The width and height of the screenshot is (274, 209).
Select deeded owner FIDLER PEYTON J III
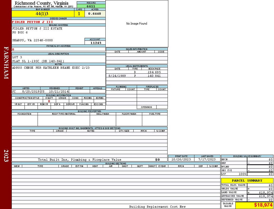[x=33, y=22]
